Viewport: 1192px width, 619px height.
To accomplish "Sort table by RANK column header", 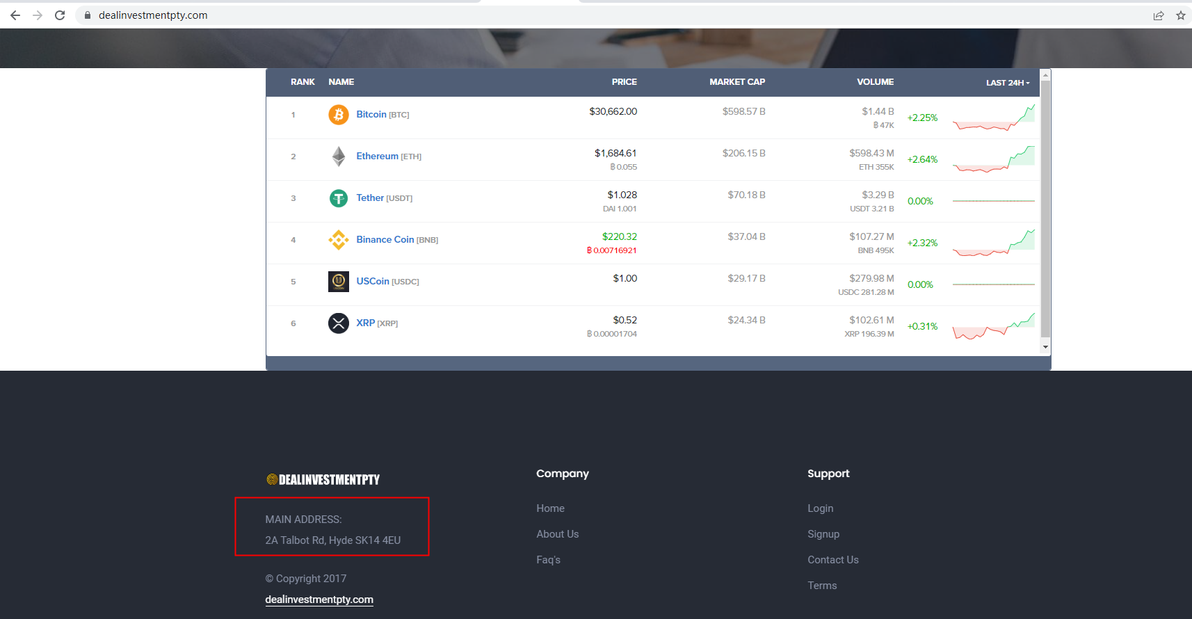I will [303, 82].
